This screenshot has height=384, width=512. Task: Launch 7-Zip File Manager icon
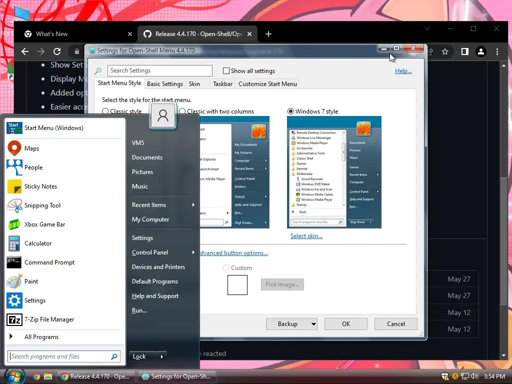click(14, 319)
